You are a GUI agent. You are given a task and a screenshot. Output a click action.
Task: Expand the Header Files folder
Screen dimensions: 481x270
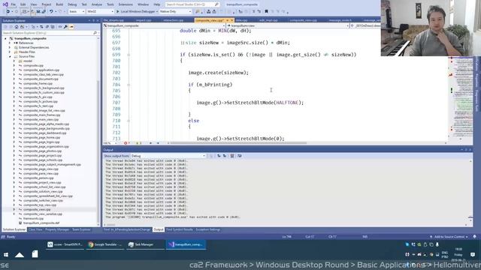[10, 52]
